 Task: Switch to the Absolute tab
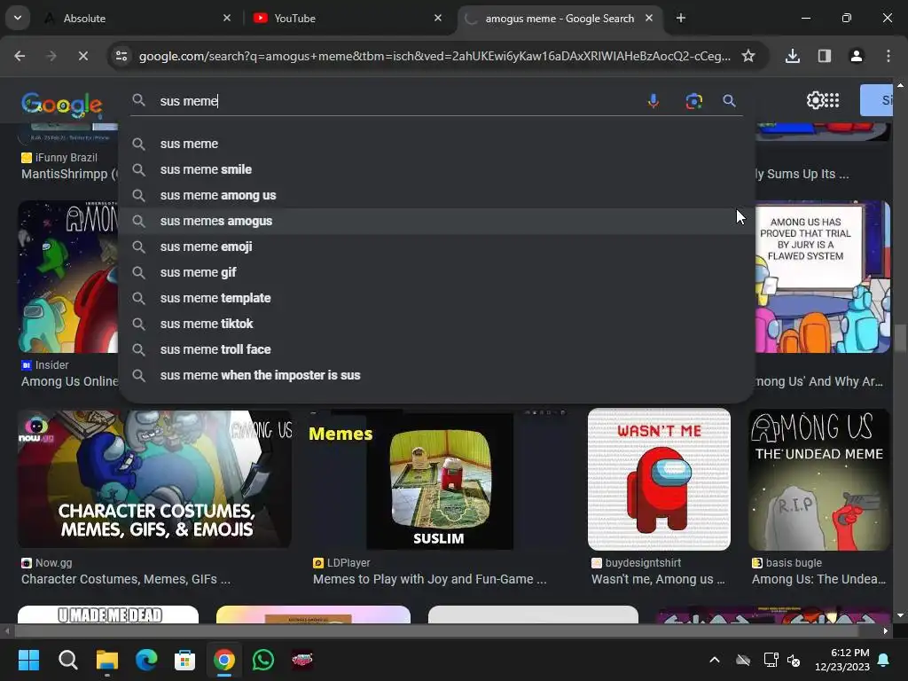pos(136,18)
